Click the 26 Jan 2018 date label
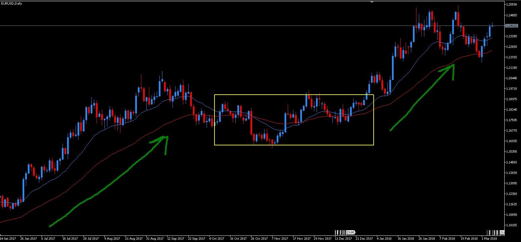The width and height of the screenshot is (521, 242). (427, 238)
